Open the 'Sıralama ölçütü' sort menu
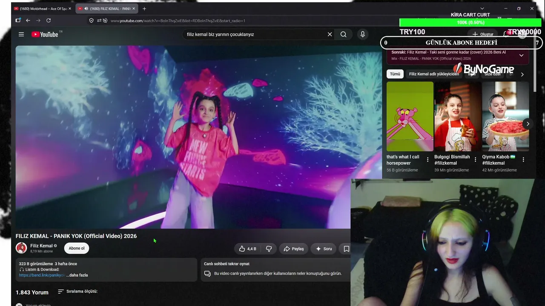This screenshot has height=306, width=545. tap(77, 292)
